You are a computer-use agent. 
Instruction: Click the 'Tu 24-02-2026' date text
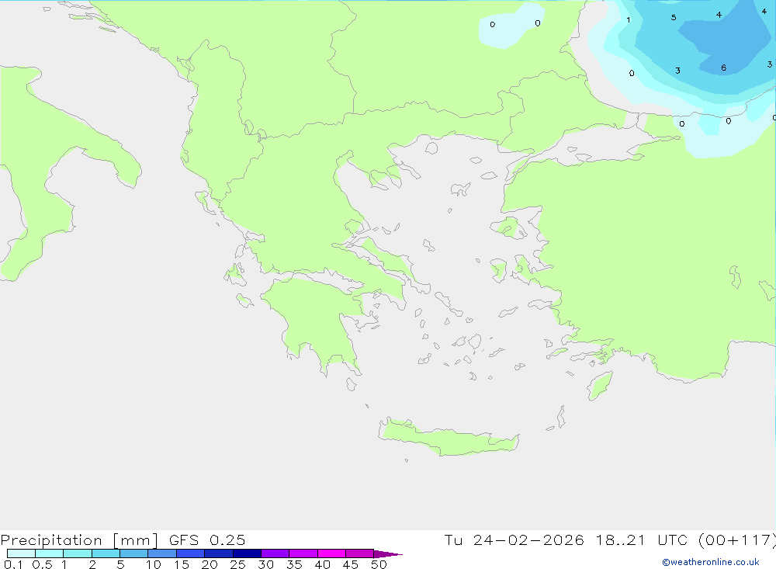514,540
